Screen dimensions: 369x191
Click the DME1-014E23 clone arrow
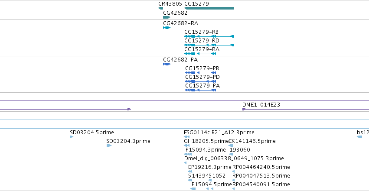306,109
